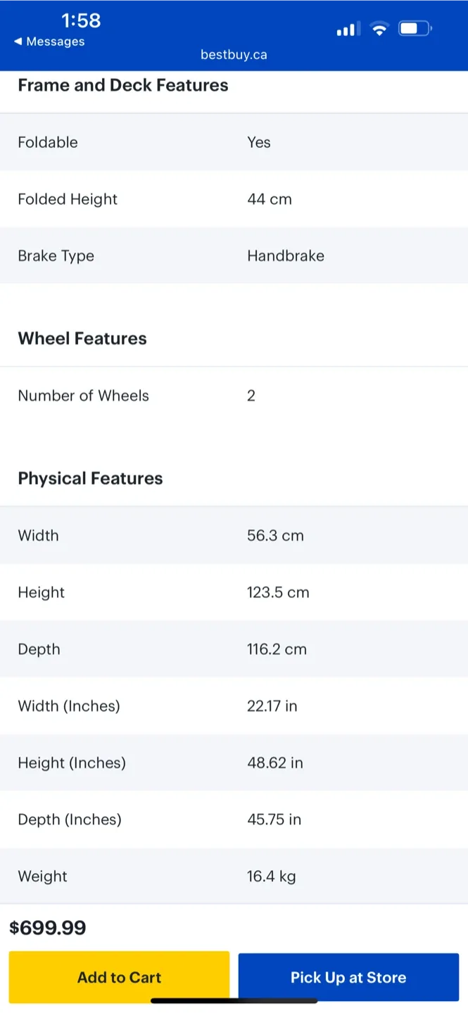Tap the Physical Features heading

(x=90, y=478)
